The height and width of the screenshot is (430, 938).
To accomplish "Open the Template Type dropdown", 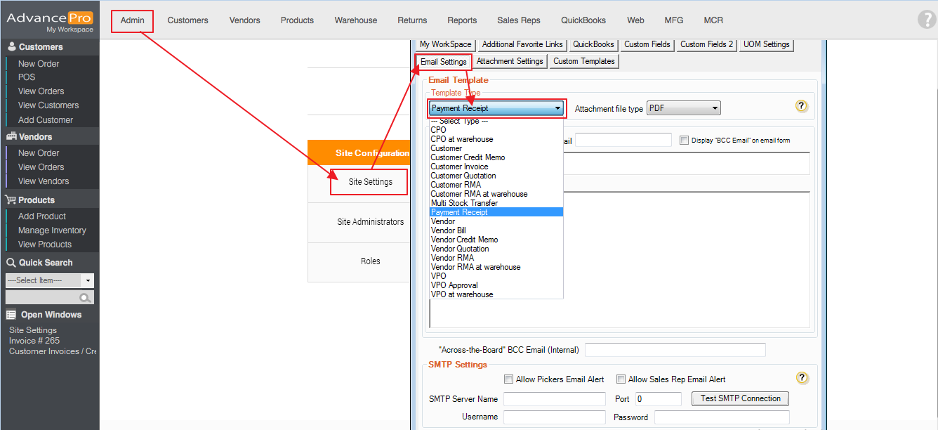I will pyautogui.click(x=496, y=108).
